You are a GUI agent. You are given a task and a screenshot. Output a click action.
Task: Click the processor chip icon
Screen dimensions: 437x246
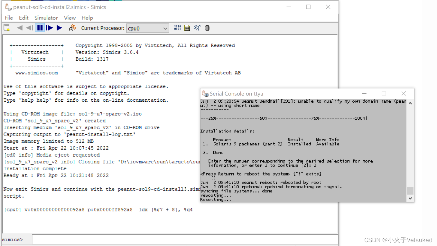coord(207,28)
